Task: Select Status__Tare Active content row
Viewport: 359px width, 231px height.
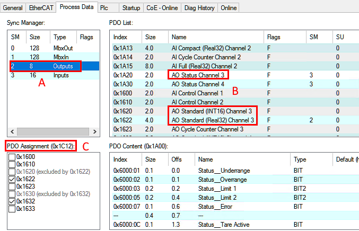Action: pos(223,226)
